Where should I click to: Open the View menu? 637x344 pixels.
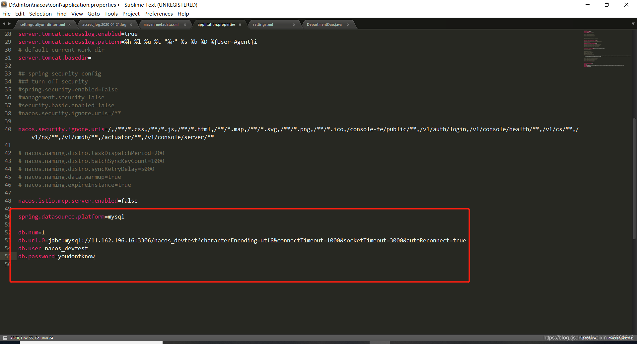(x=77, y=14)
